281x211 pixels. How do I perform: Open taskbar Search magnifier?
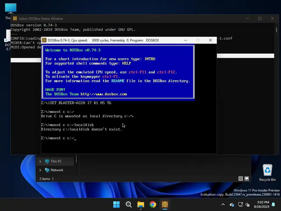point(128,204)
